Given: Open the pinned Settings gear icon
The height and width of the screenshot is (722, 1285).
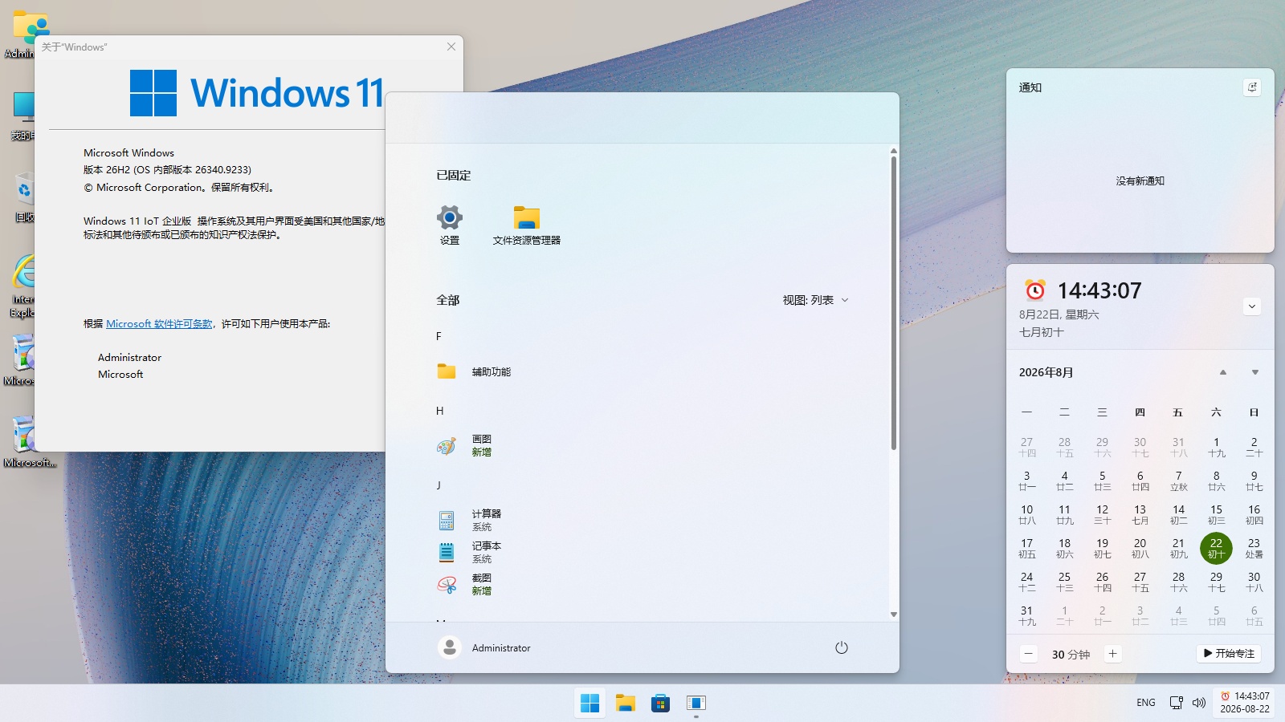Looking at the screenshot, I should (450, 217).
